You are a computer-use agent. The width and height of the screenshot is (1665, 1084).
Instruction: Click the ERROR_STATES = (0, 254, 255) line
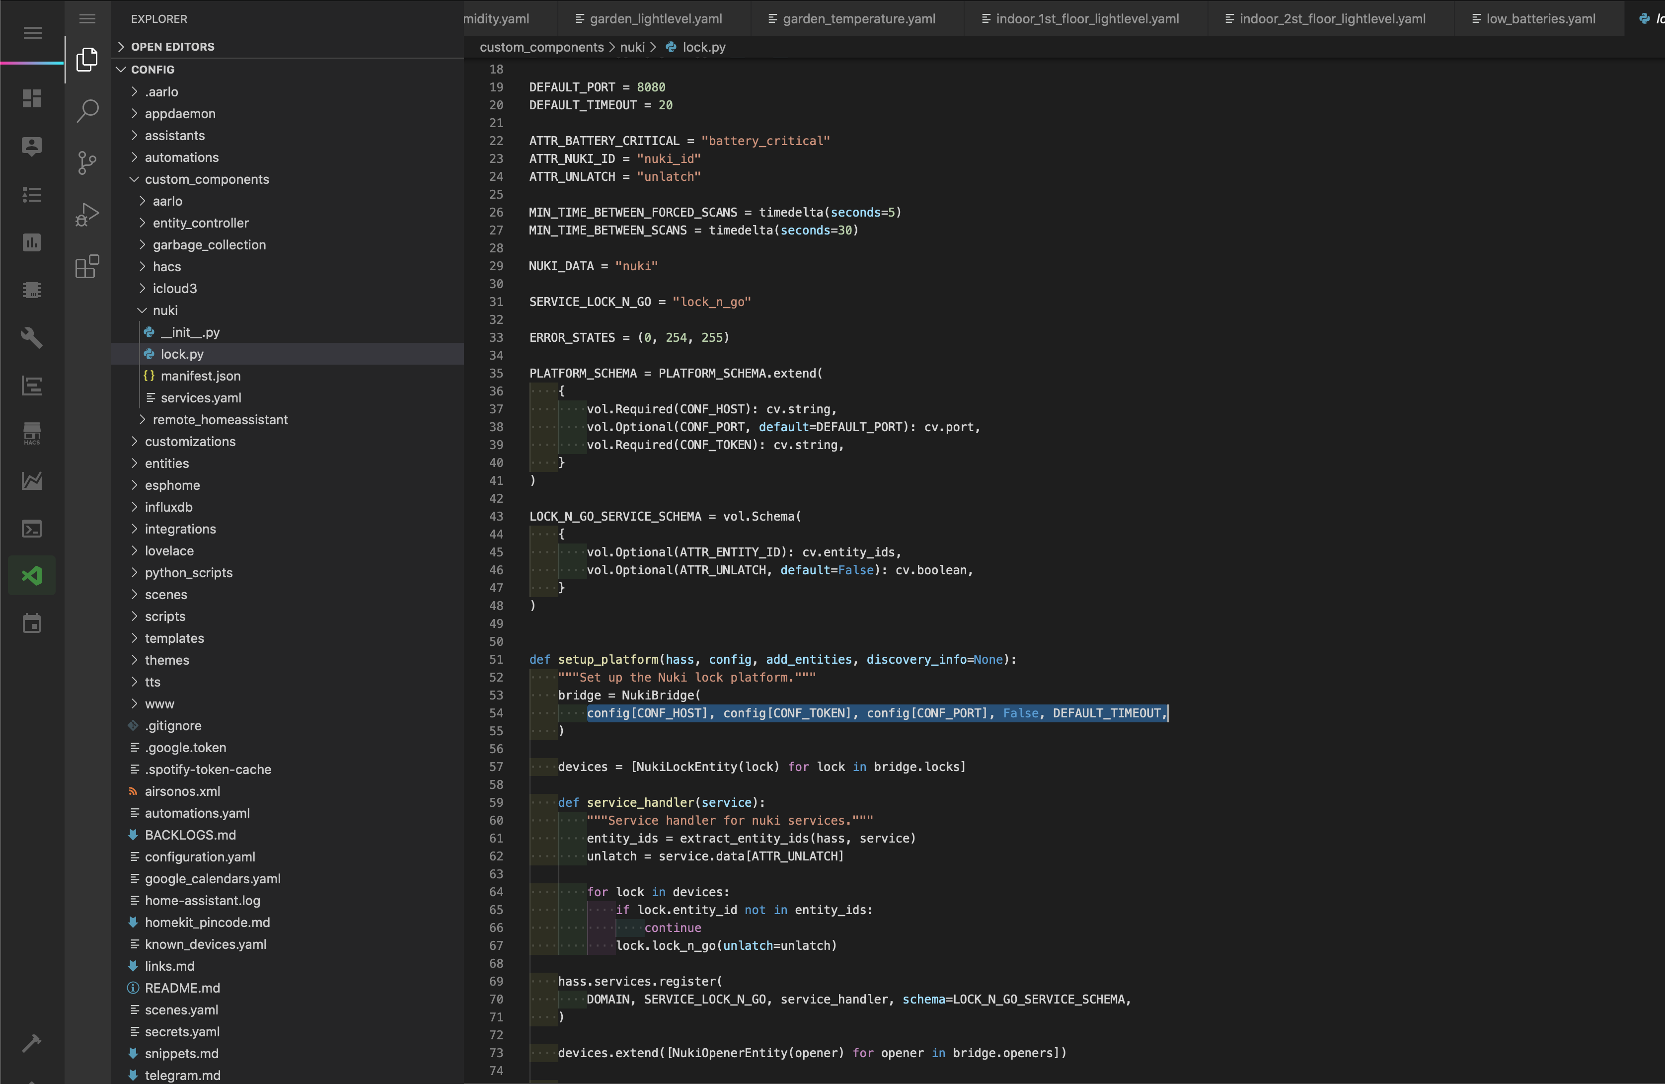[x=629, y=338]
